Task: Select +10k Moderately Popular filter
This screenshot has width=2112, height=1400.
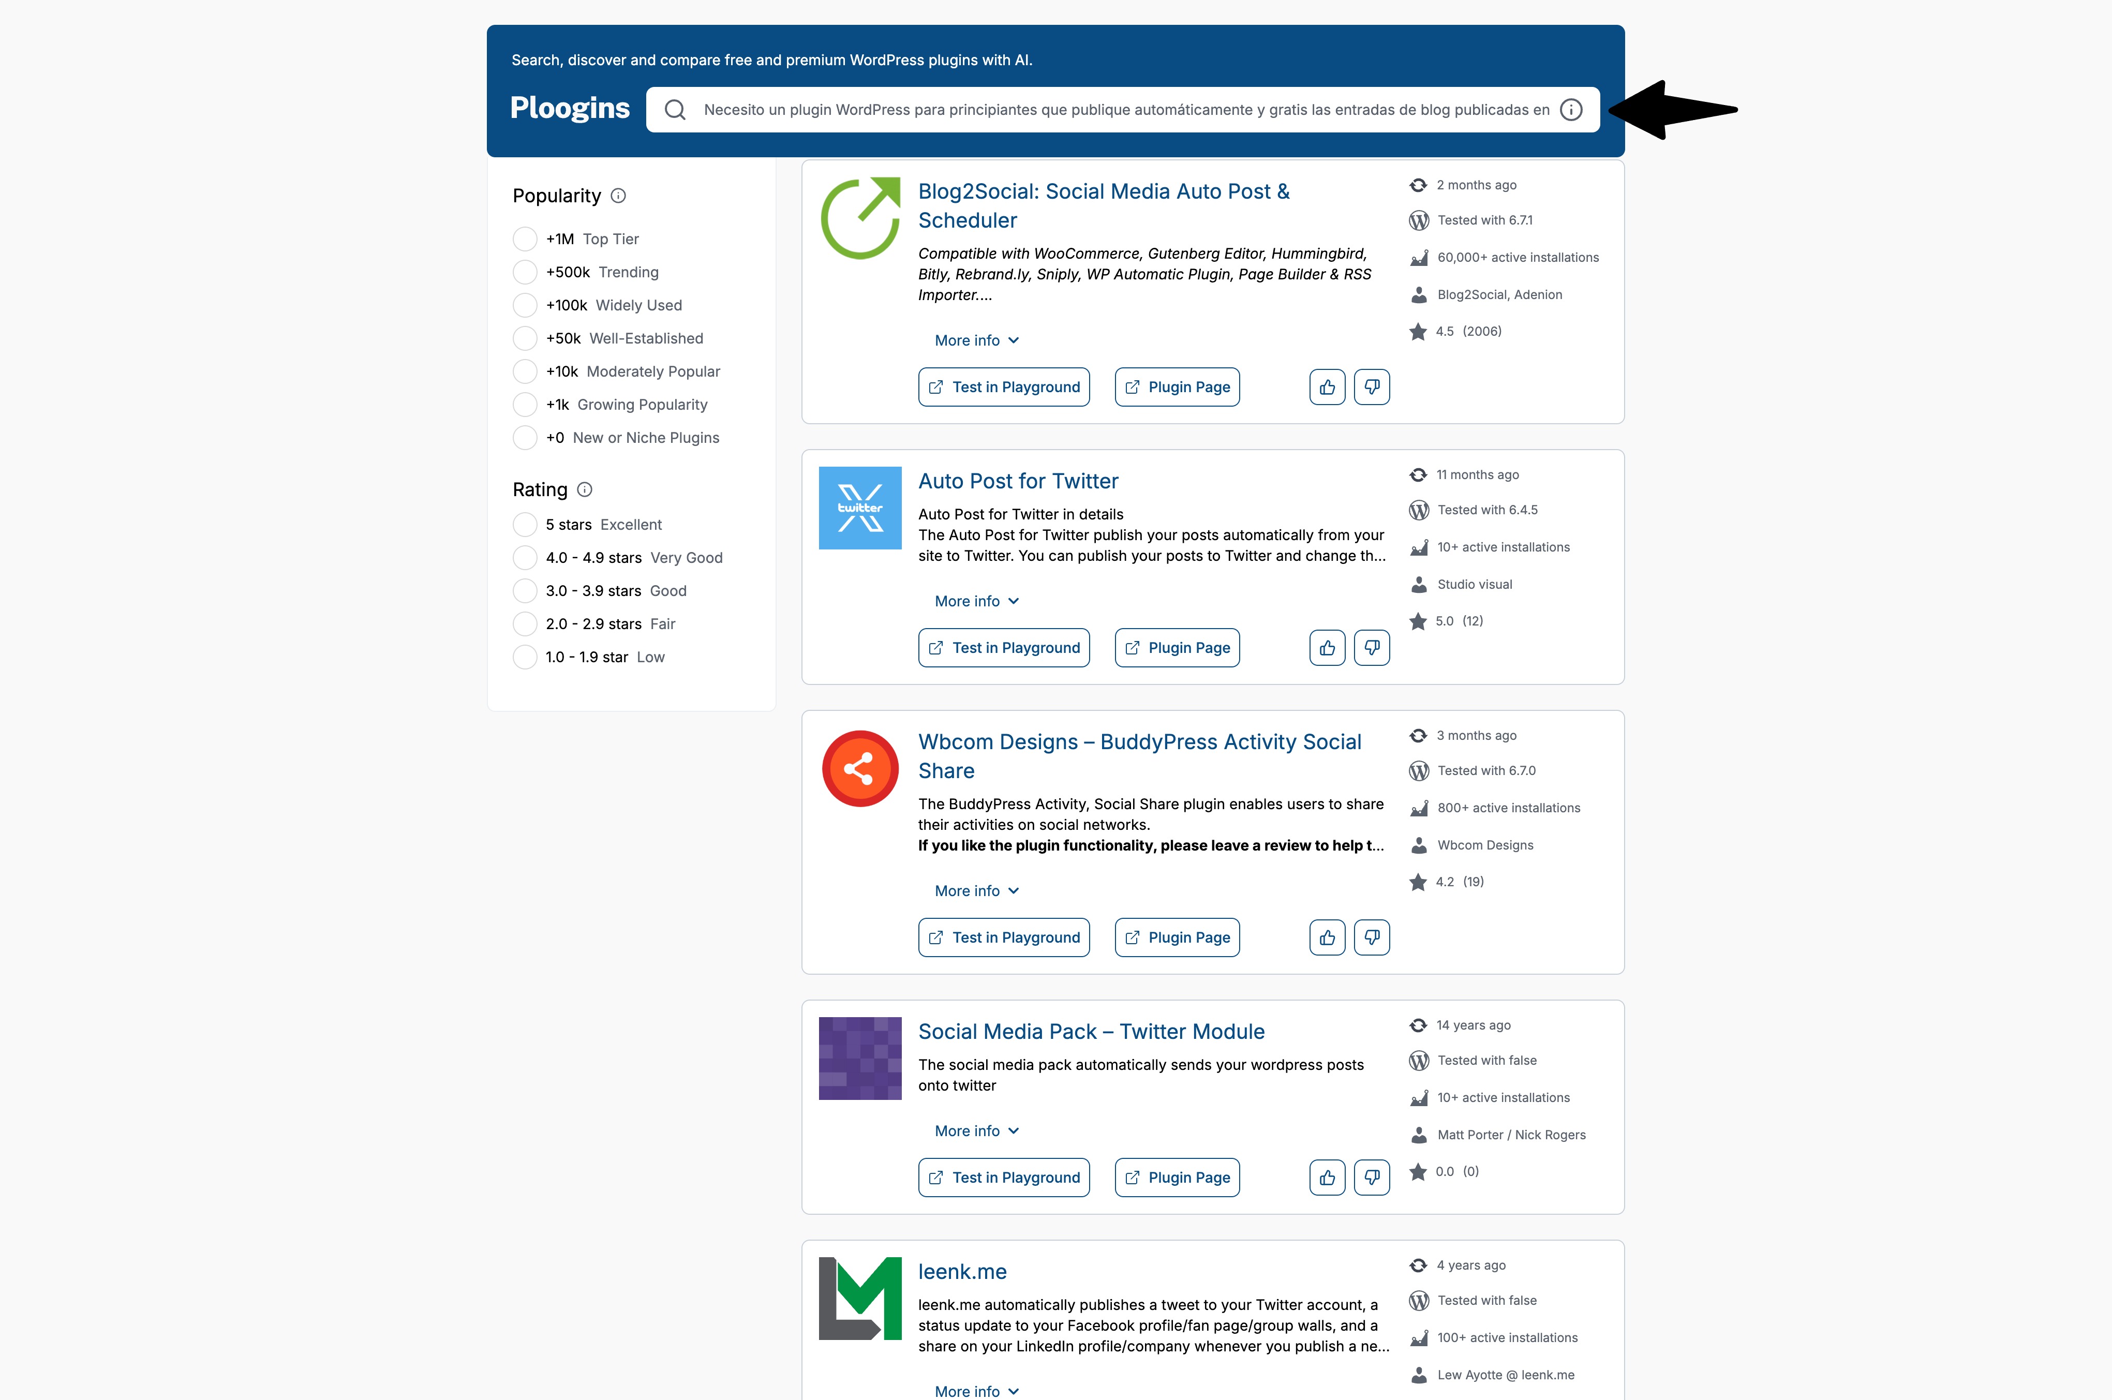Action: point(525,371)
